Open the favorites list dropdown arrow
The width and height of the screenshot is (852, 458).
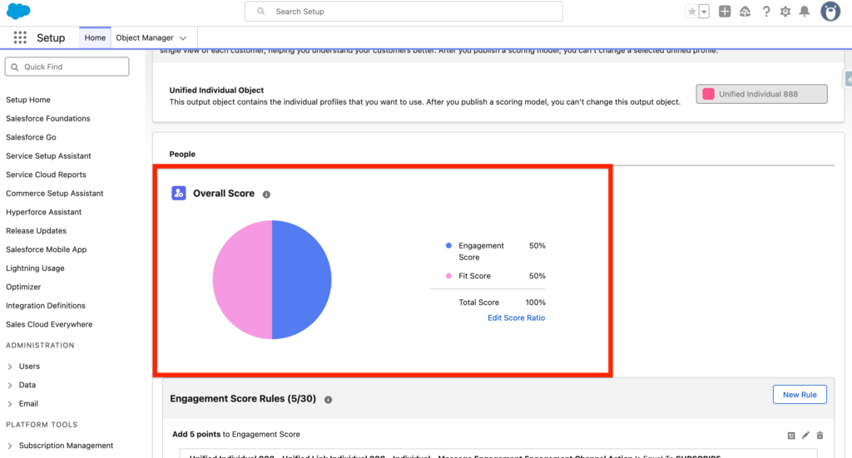pos(704,12)
